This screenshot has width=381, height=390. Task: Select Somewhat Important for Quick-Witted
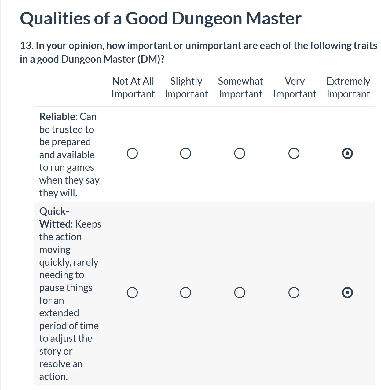click(240, 293)
